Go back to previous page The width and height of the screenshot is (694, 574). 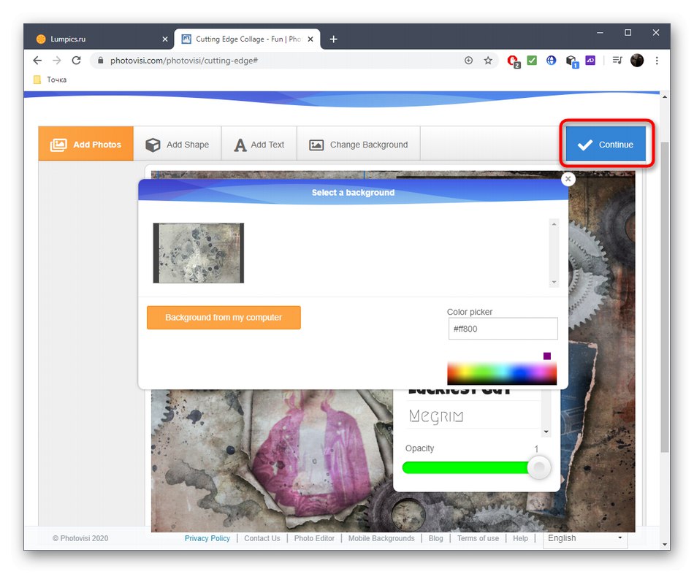[x=37, y=60]
